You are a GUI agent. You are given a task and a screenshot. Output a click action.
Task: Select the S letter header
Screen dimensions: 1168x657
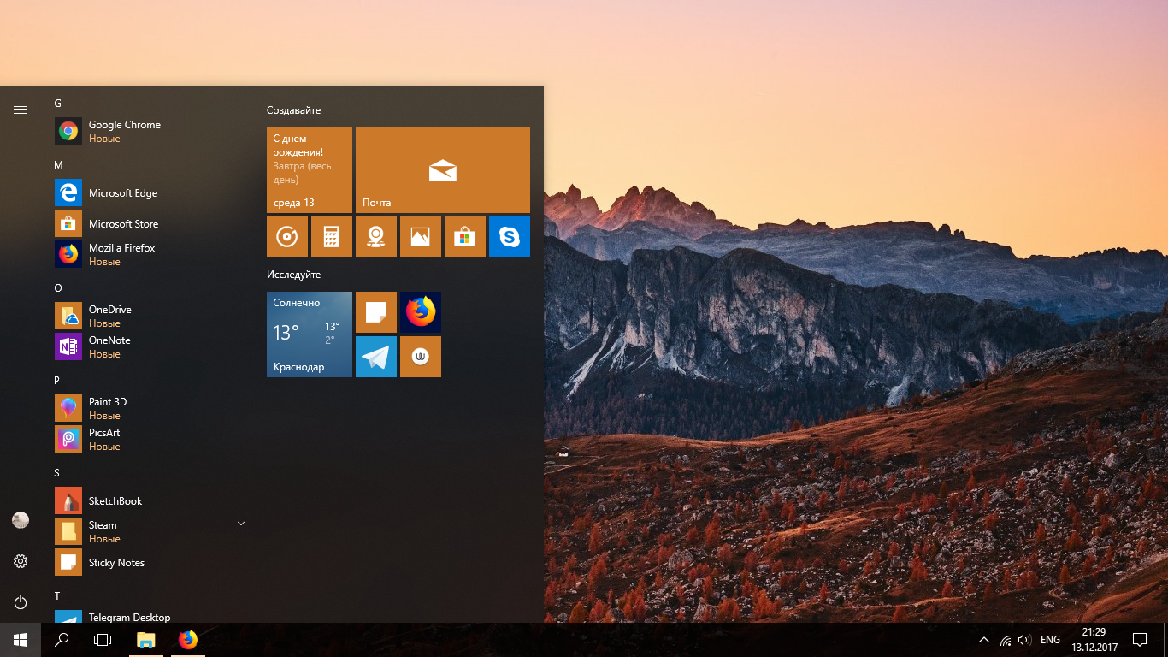pyautogui.click(x=56, y=473)
